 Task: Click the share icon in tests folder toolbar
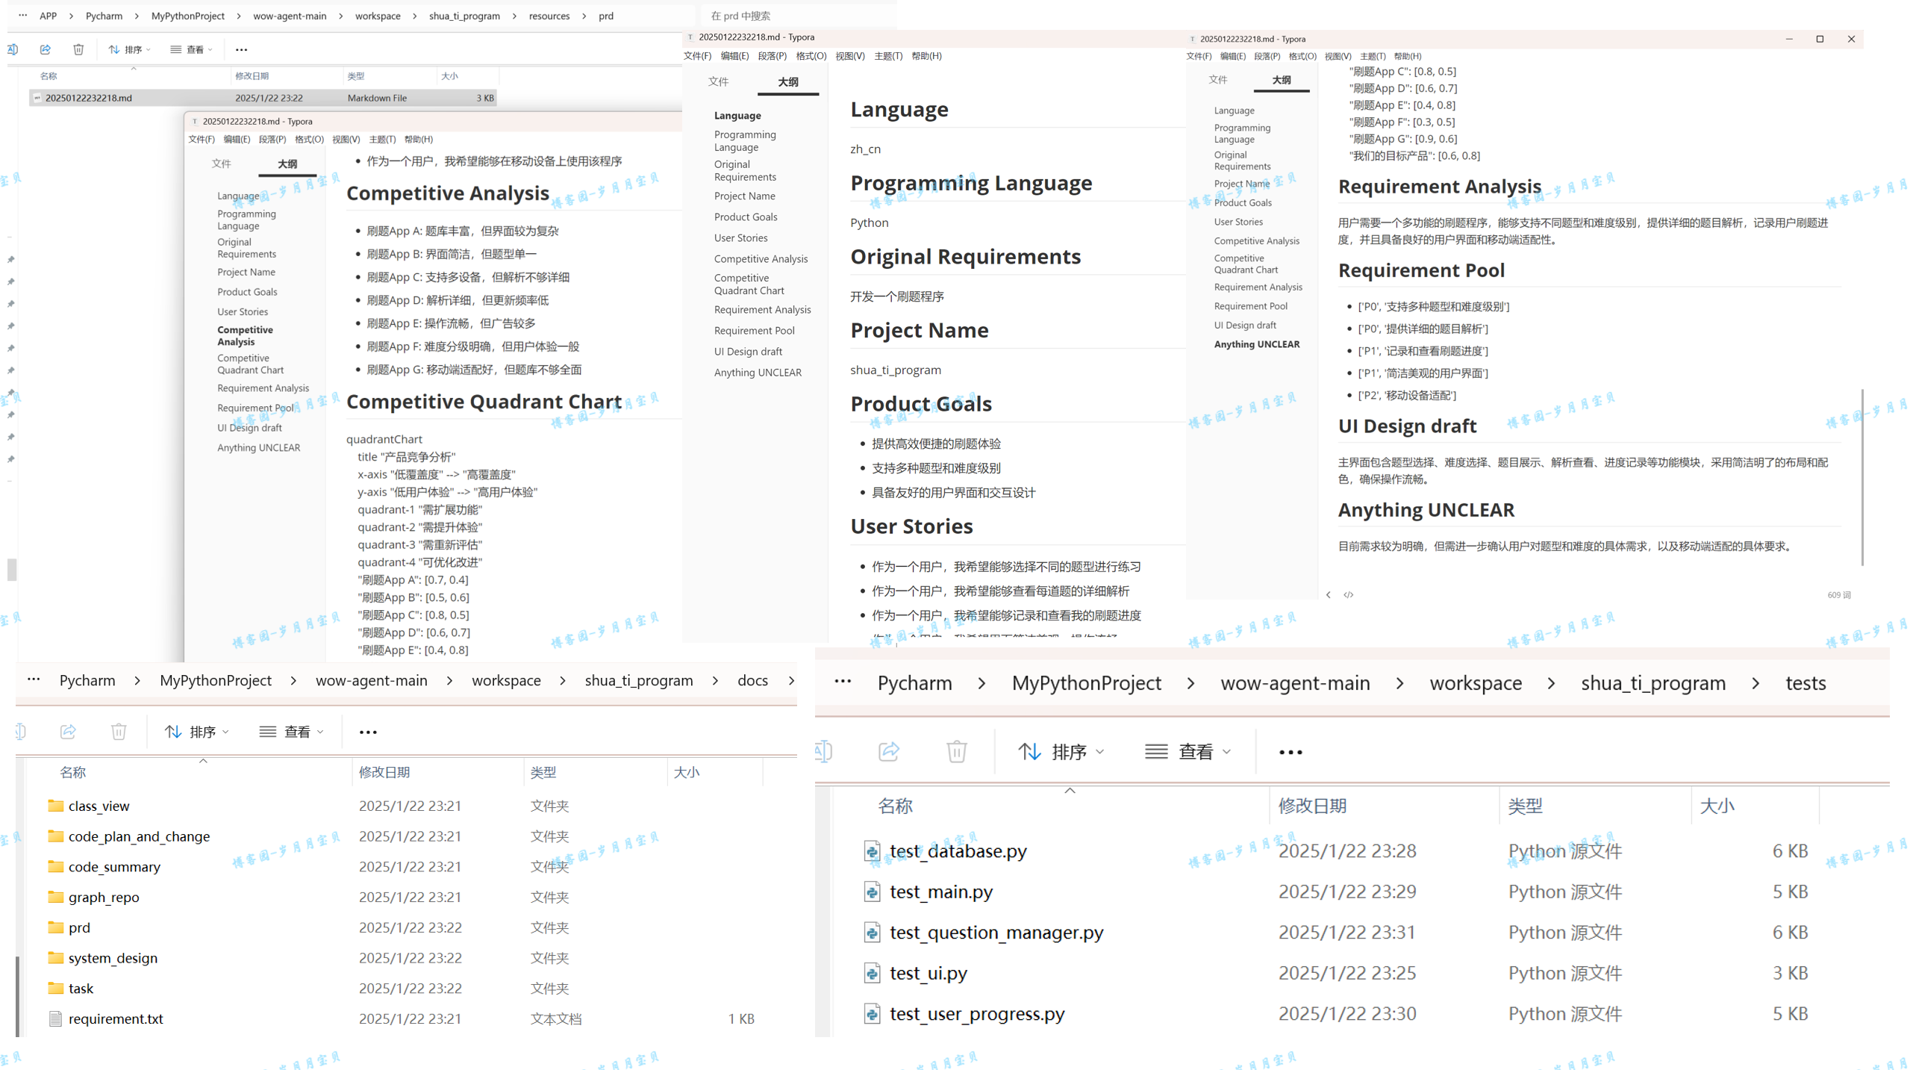point(888,751)
